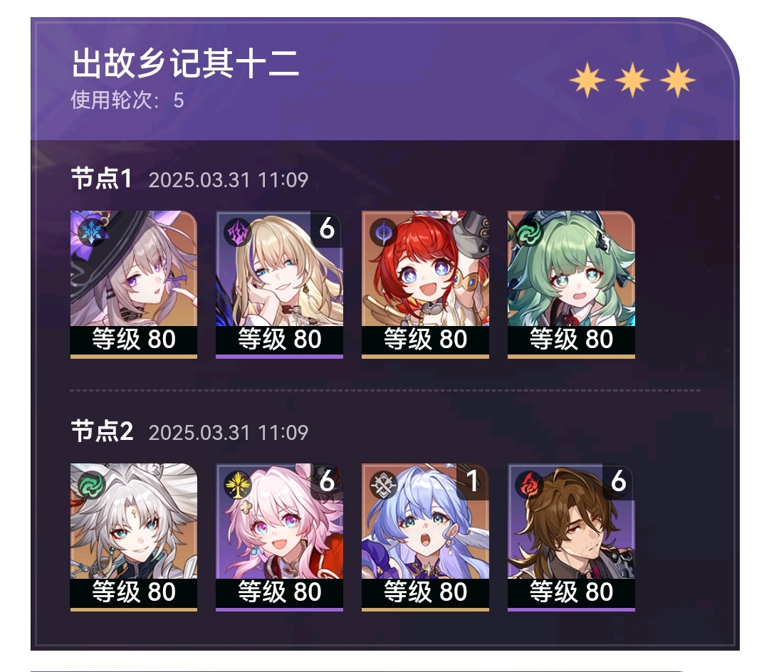This screenshot has height=672, width=769.
Task: Click the eidolon 1 badge on blue-haired character
Action: point(472,481)
